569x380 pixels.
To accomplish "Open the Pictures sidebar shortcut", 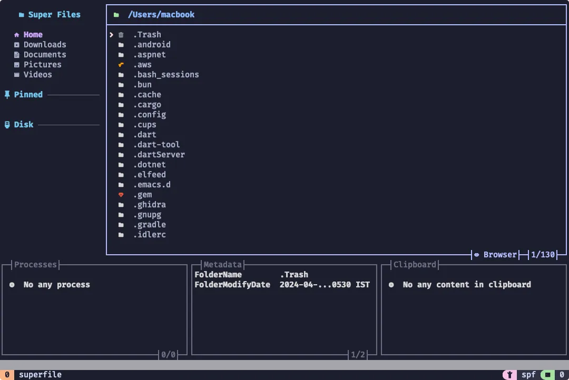I will (43, 64).
